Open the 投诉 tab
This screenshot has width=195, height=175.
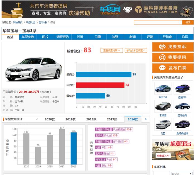click(80, 37)
